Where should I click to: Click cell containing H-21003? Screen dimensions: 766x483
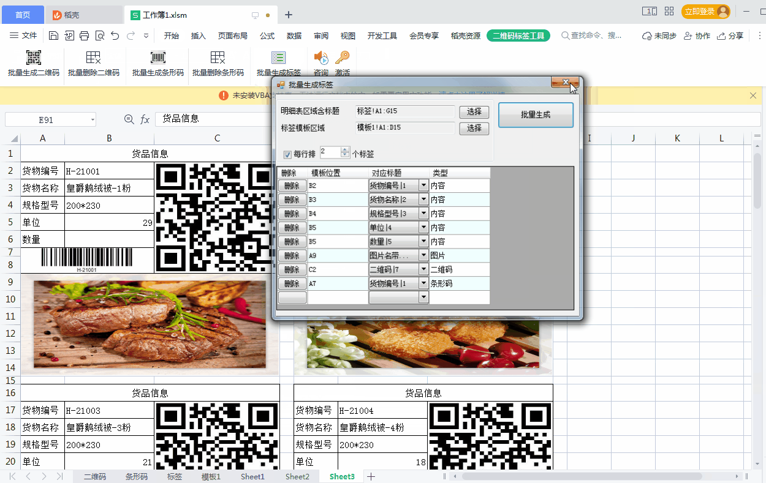click(109, 410)
